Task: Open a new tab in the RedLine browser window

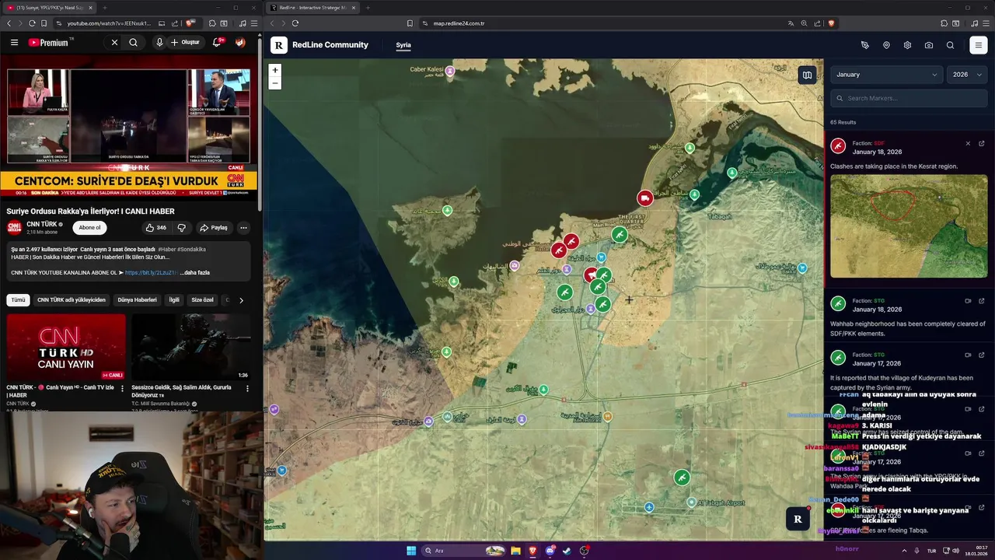Action: tap(368, 8)
